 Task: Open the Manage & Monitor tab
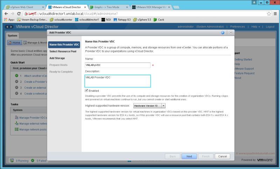point(35,42)
